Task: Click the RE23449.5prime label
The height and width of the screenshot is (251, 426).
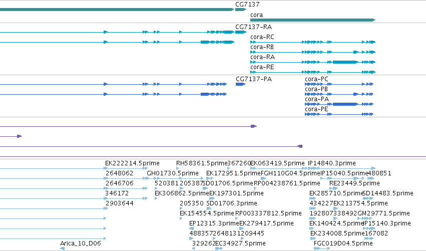Action: [x=354, y=183]
